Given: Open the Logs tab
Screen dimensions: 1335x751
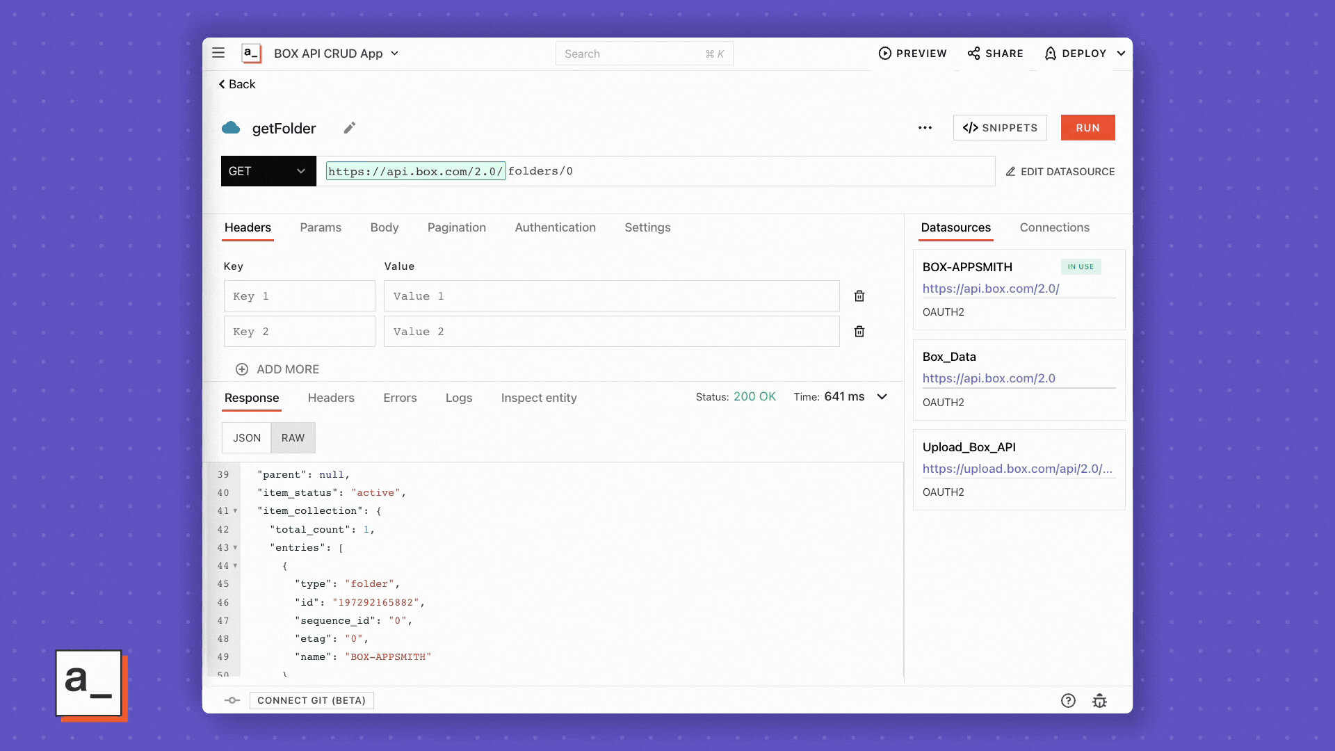Looking at the screenshot, I should point(459,398).
